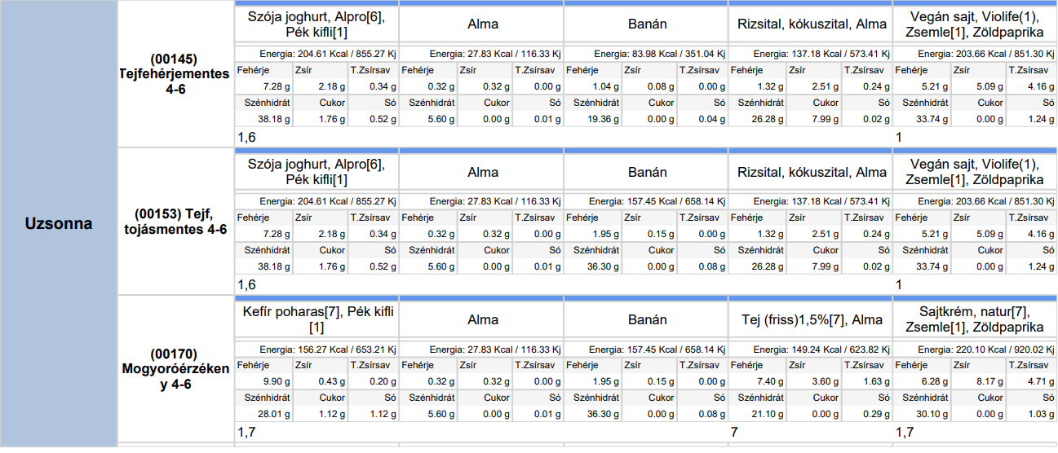Viewport: 1058px width, 453px height.
Task: Select the "(00145) Tejfehérjementes 4-6" diet row header
Action: pos(174,73)
